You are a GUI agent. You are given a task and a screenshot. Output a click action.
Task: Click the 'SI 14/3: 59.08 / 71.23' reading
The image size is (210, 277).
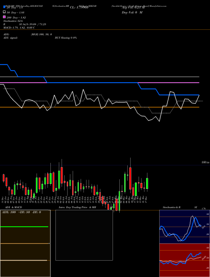point(32,24)
